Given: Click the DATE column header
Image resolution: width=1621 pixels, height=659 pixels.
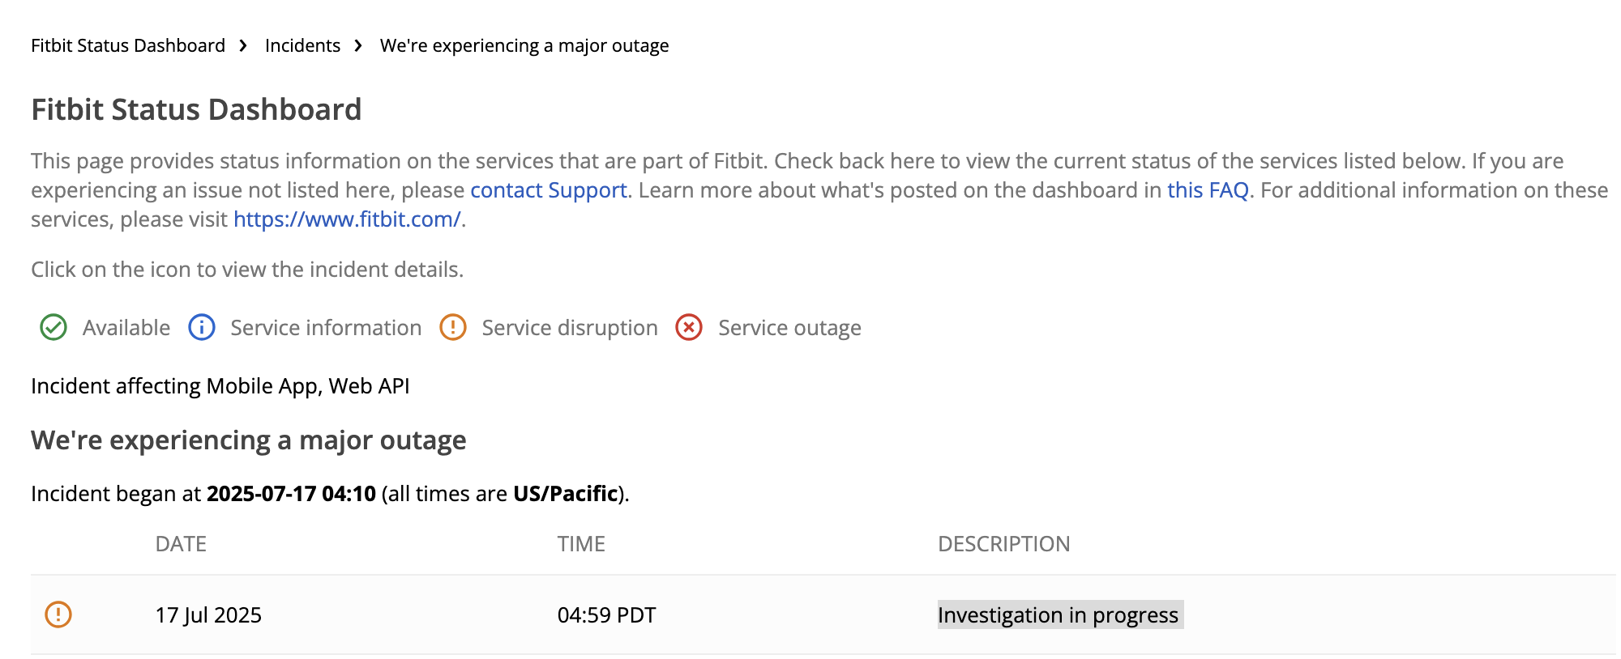Looking at the screenshot, I should (181, 544).
